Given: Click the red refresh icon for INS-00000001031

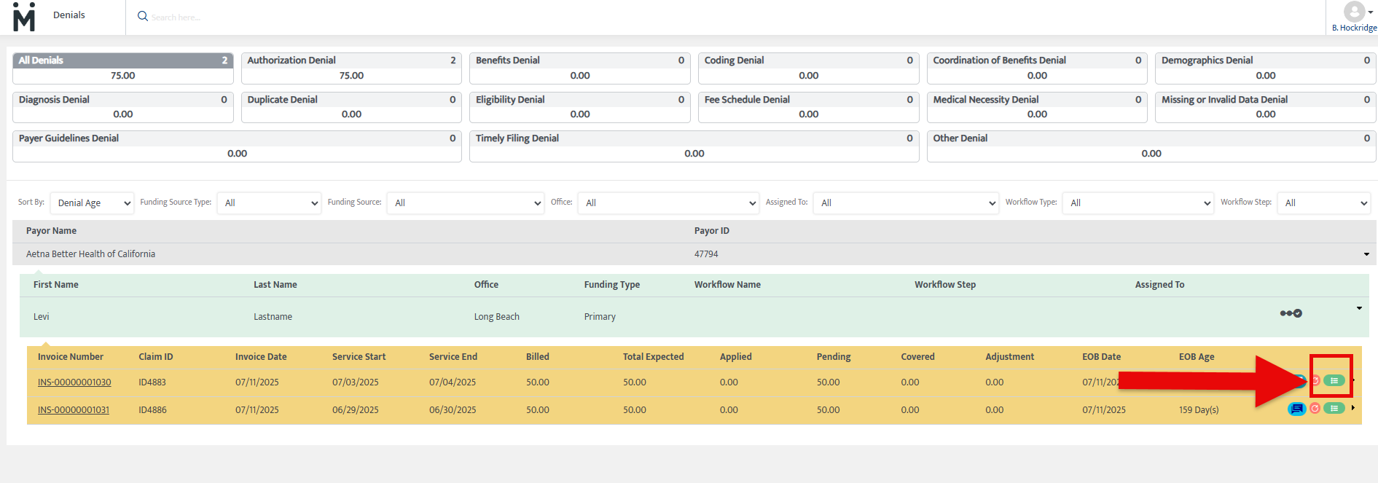Looking at the screenshot, I should pos(1315,409).
